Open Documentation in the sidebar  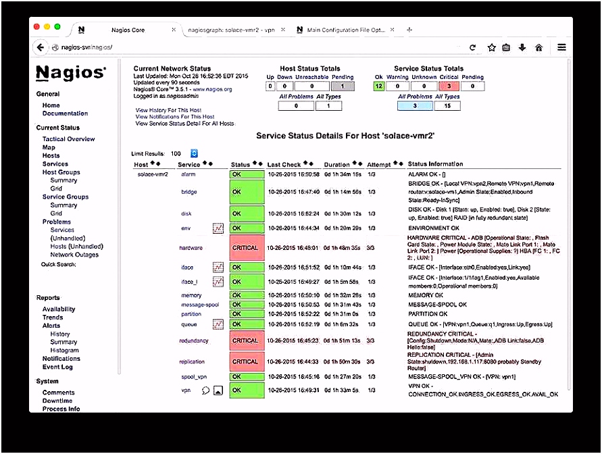[x=65, y=113]
